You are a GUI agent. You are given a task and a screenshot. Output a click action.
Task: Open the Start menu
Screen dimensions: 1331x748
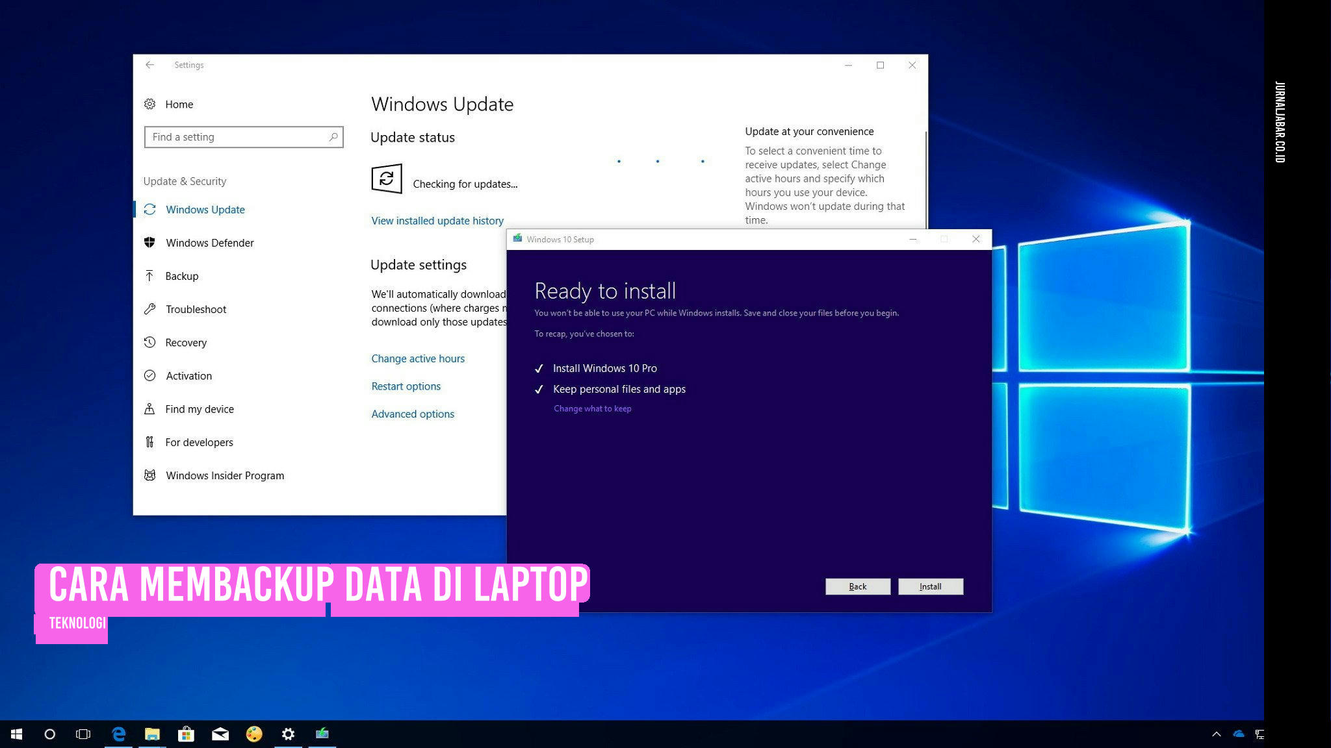point(17,734)
